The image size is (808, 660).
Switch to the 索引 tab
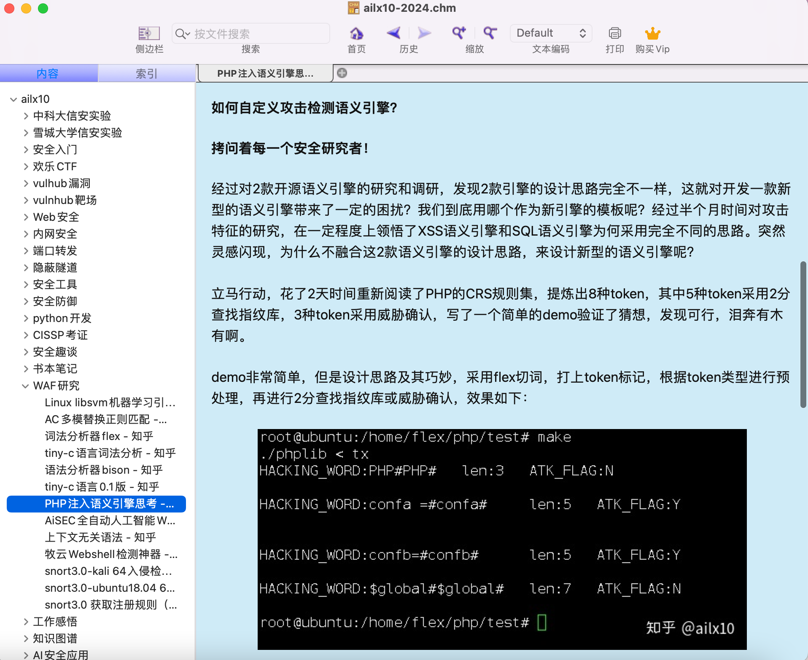[x=147, y=73]
